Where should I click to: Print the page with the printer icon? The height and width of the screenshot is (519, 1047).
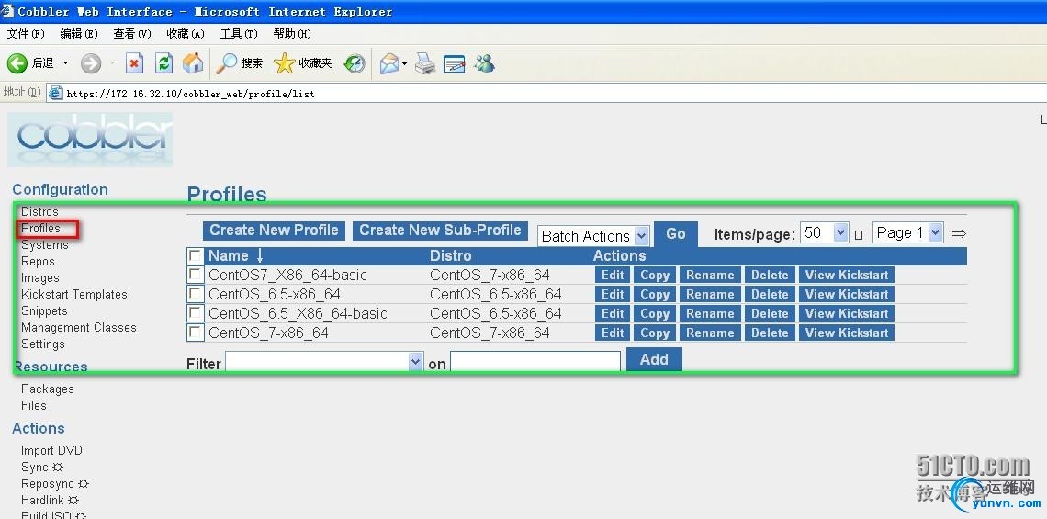coord(425,63)
